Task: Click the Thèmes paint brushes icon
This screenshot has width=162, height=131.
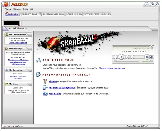Action: 45,81
